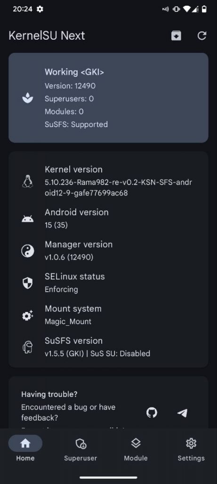Click the gear Mount system icon

click(28, 315)
